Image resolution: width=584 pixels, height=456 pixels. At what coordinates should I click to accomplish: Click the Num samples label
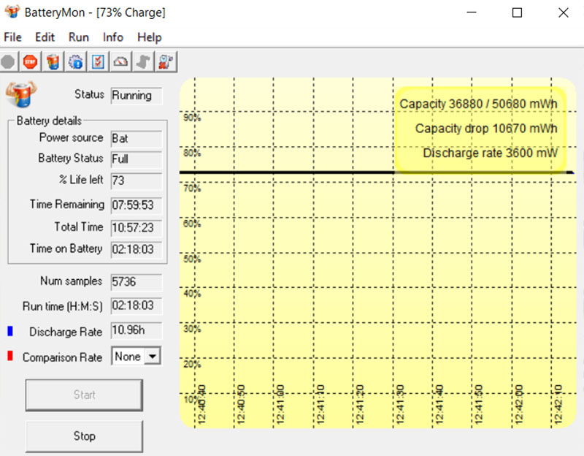pyautogui.click(x=71, y=281)
